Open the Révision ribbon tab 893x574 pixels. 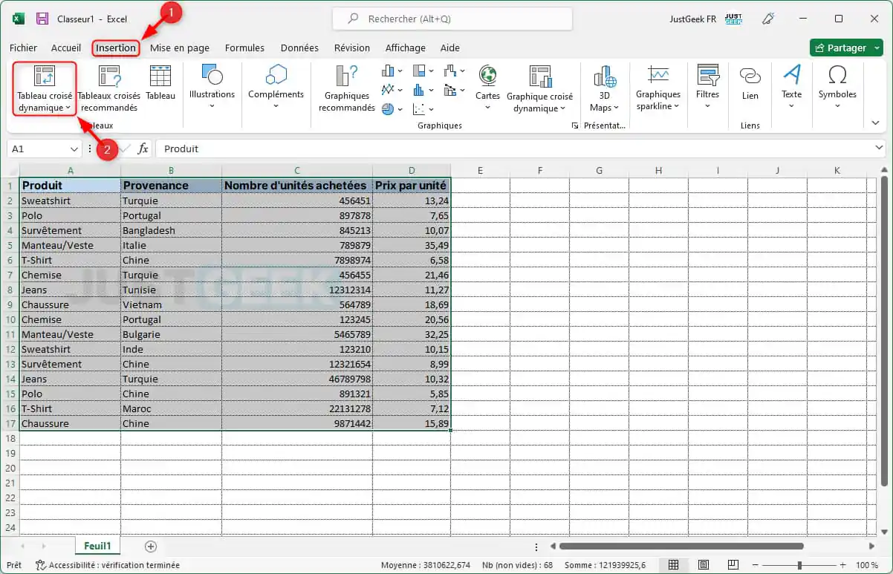(x=351, y=48)
